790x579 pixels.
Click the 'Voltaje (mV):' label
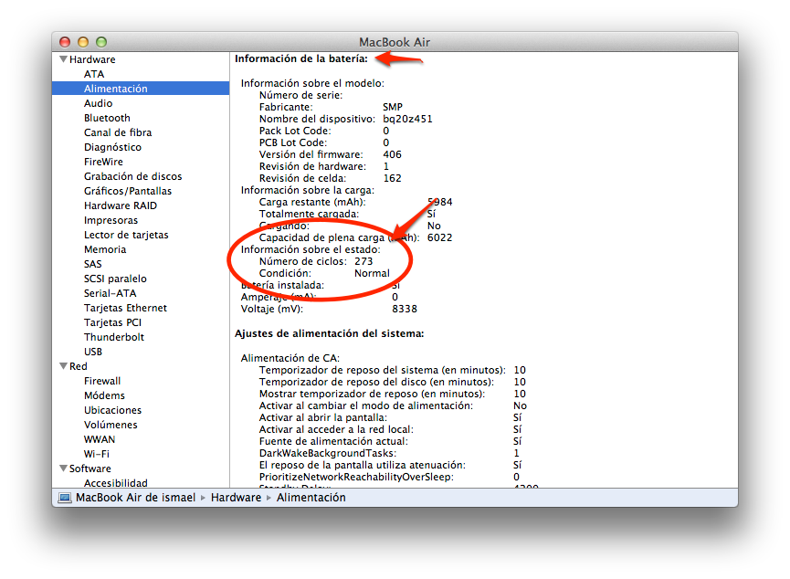(272, 309)
